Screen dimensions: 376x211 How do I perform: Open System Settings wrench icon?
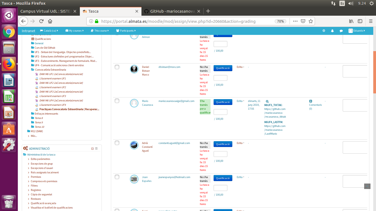(9, 145)
